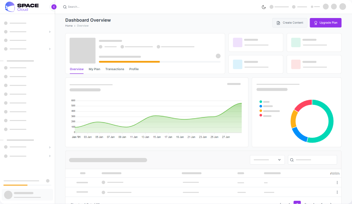Screen dimensions: 352x204
Task: Click the purple stat card icon
Action: pyautogui.click(x=238, y=42)
